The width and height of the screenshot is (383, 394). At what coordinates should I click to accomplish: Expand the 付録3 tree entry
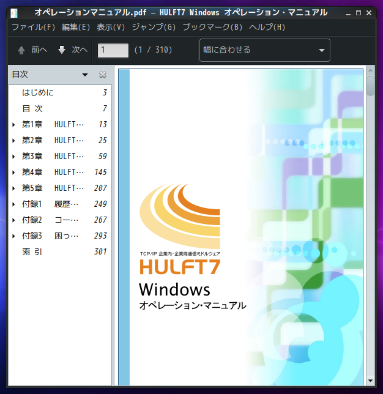pyautogui.click(x=13, y=236)
